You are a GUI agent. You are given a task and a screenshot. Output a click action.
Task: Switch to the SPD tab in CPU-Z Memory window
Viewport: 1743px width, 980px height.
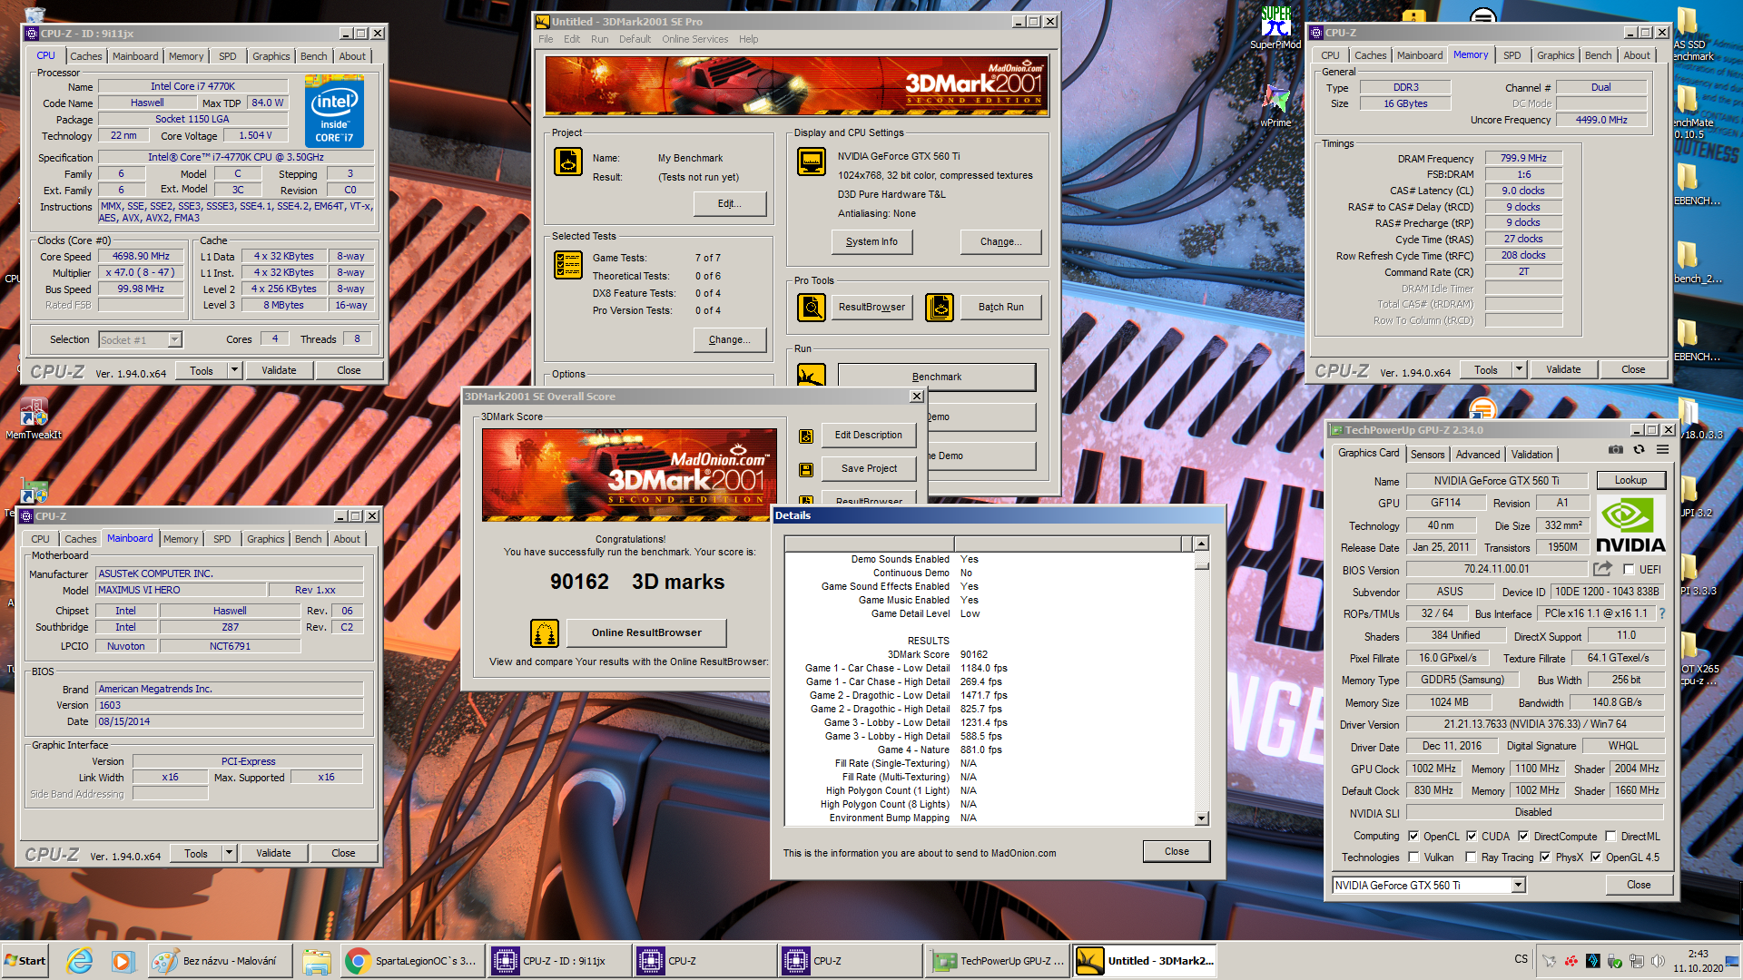click(x=1512, y=55)
